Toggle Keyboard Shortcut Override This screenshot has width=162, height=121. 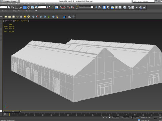[57, 7]
